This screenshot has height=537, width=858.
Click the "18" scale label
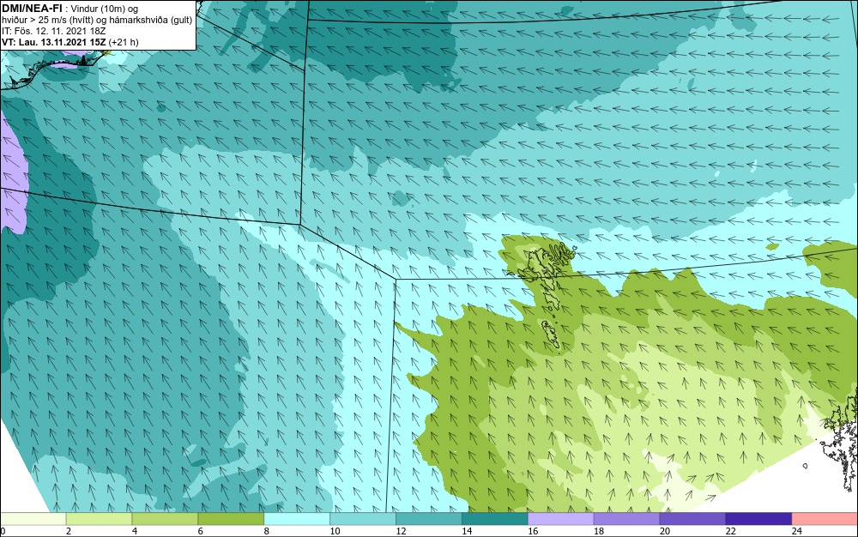tap(599, 531)
